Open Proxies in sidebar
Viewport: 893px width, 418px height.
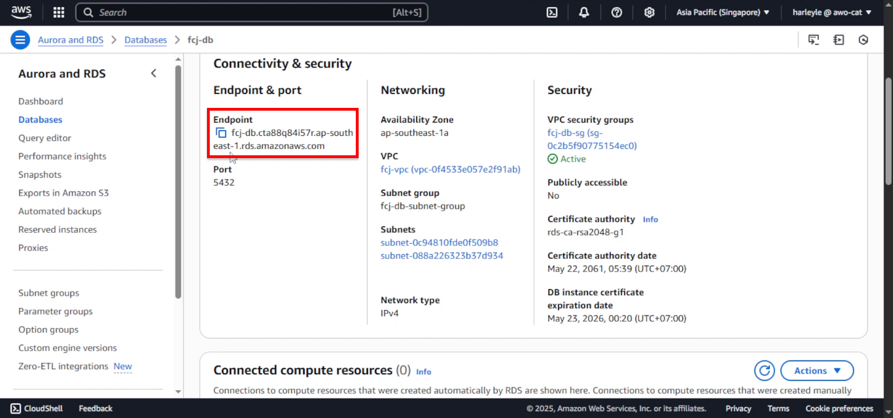tap(33, 248)
